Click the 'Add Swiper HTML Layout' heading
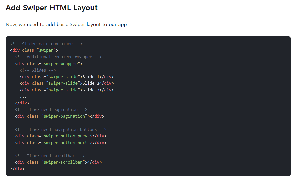The height and width of the screenshot is (179, 295). point(52,8)
